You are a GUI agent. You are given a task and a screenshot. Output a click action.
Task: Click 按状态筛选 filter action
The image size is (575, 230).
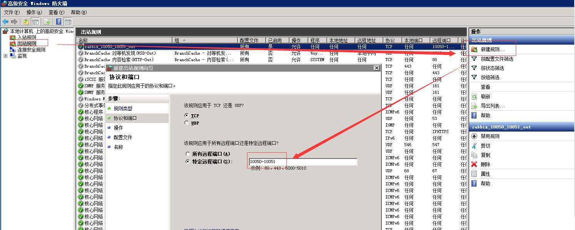pos(492,68)
